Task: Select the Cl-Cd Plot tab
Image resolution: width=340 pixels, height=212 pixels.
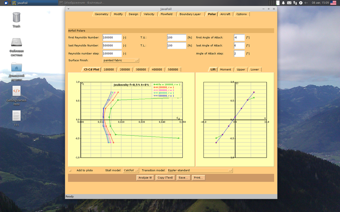Action: pyautogui.click(x=92, y=70)
